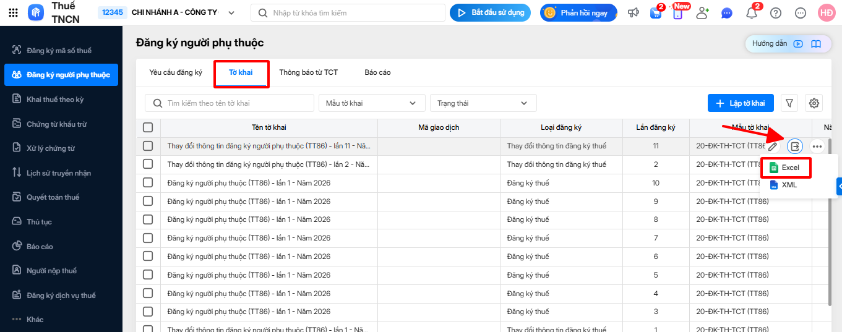Viewport: 842px width, 332px height.
Task: Expand the company branch selector chevron
Action: [x=231, y=13]
